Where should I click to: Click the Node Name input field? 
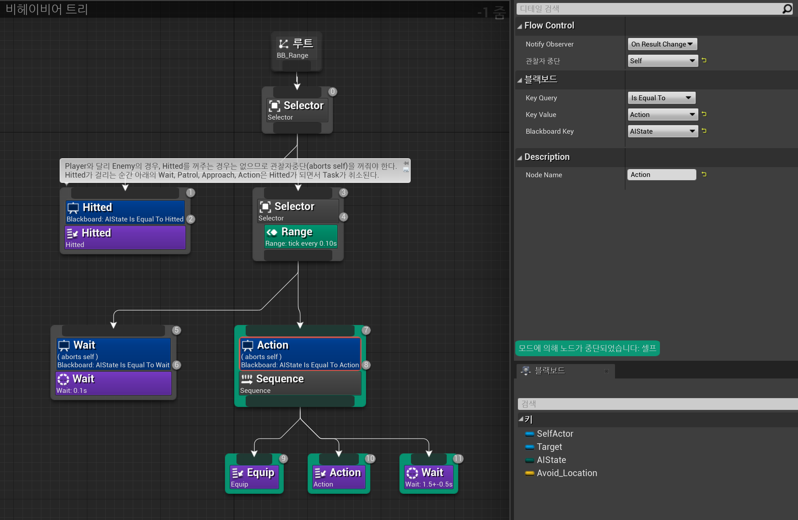661,175
